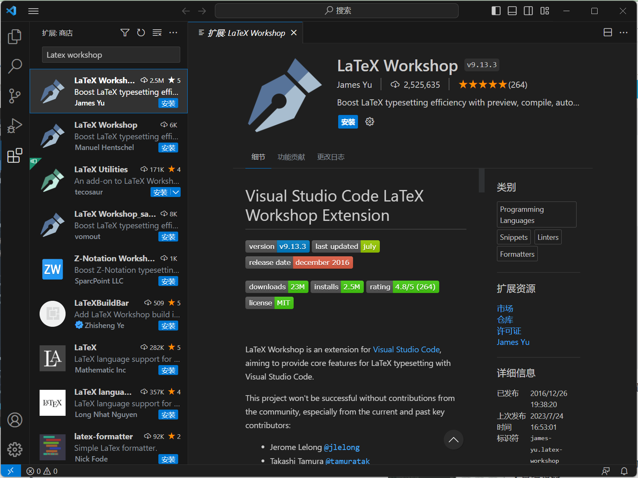The width and height of the screenshot is (638, 478).
Task: Switch to the 细节 details tab
Action: coord(258,157)
